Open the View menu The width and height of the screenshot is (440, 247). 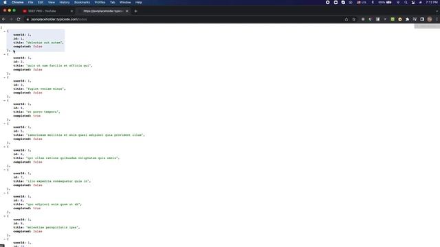click(52, 2)
